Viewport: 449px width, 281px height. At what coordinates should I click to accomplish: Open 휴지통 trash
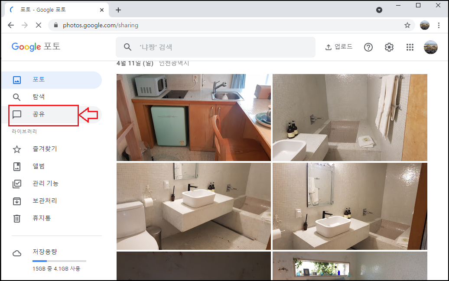(52, 218)
